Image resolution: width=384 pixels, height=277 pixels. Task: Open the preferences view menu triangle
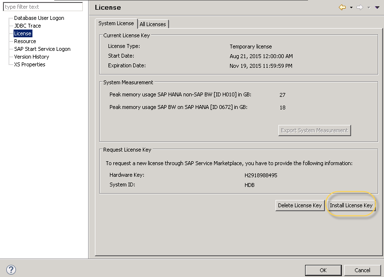coord(377,7)
